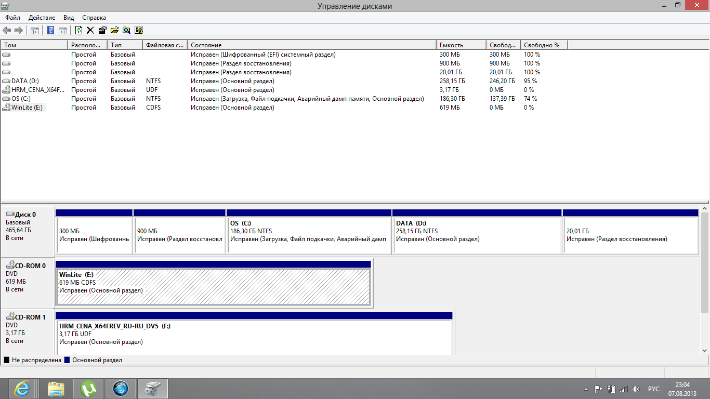
Task: Sort by the Файловая с... column header
Action: click(165, 45)
